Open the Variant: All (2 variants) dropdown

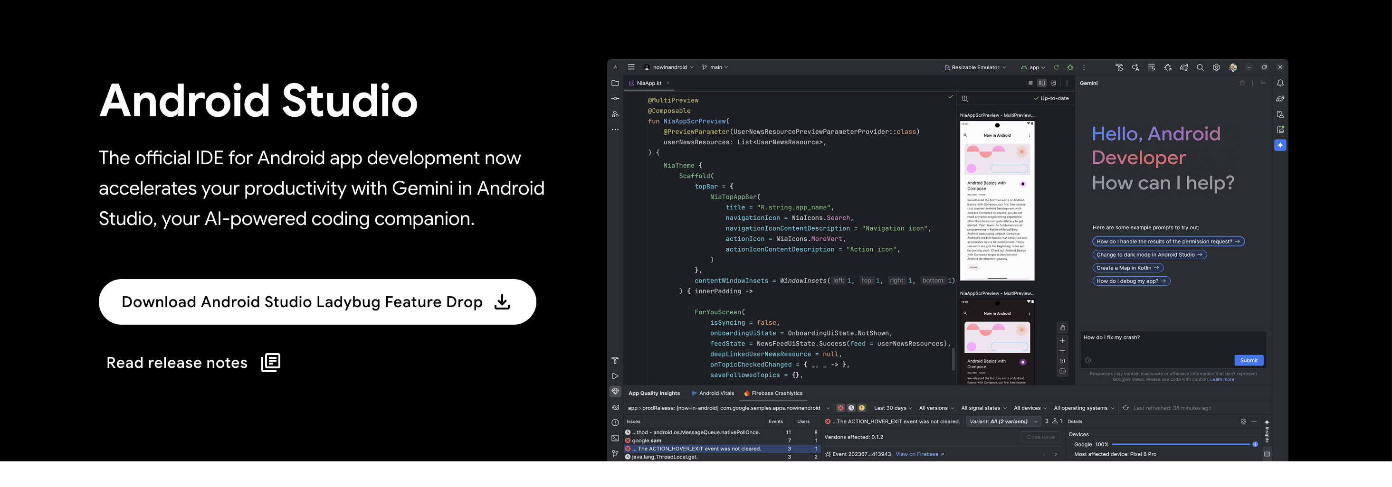coord(1003,421)
